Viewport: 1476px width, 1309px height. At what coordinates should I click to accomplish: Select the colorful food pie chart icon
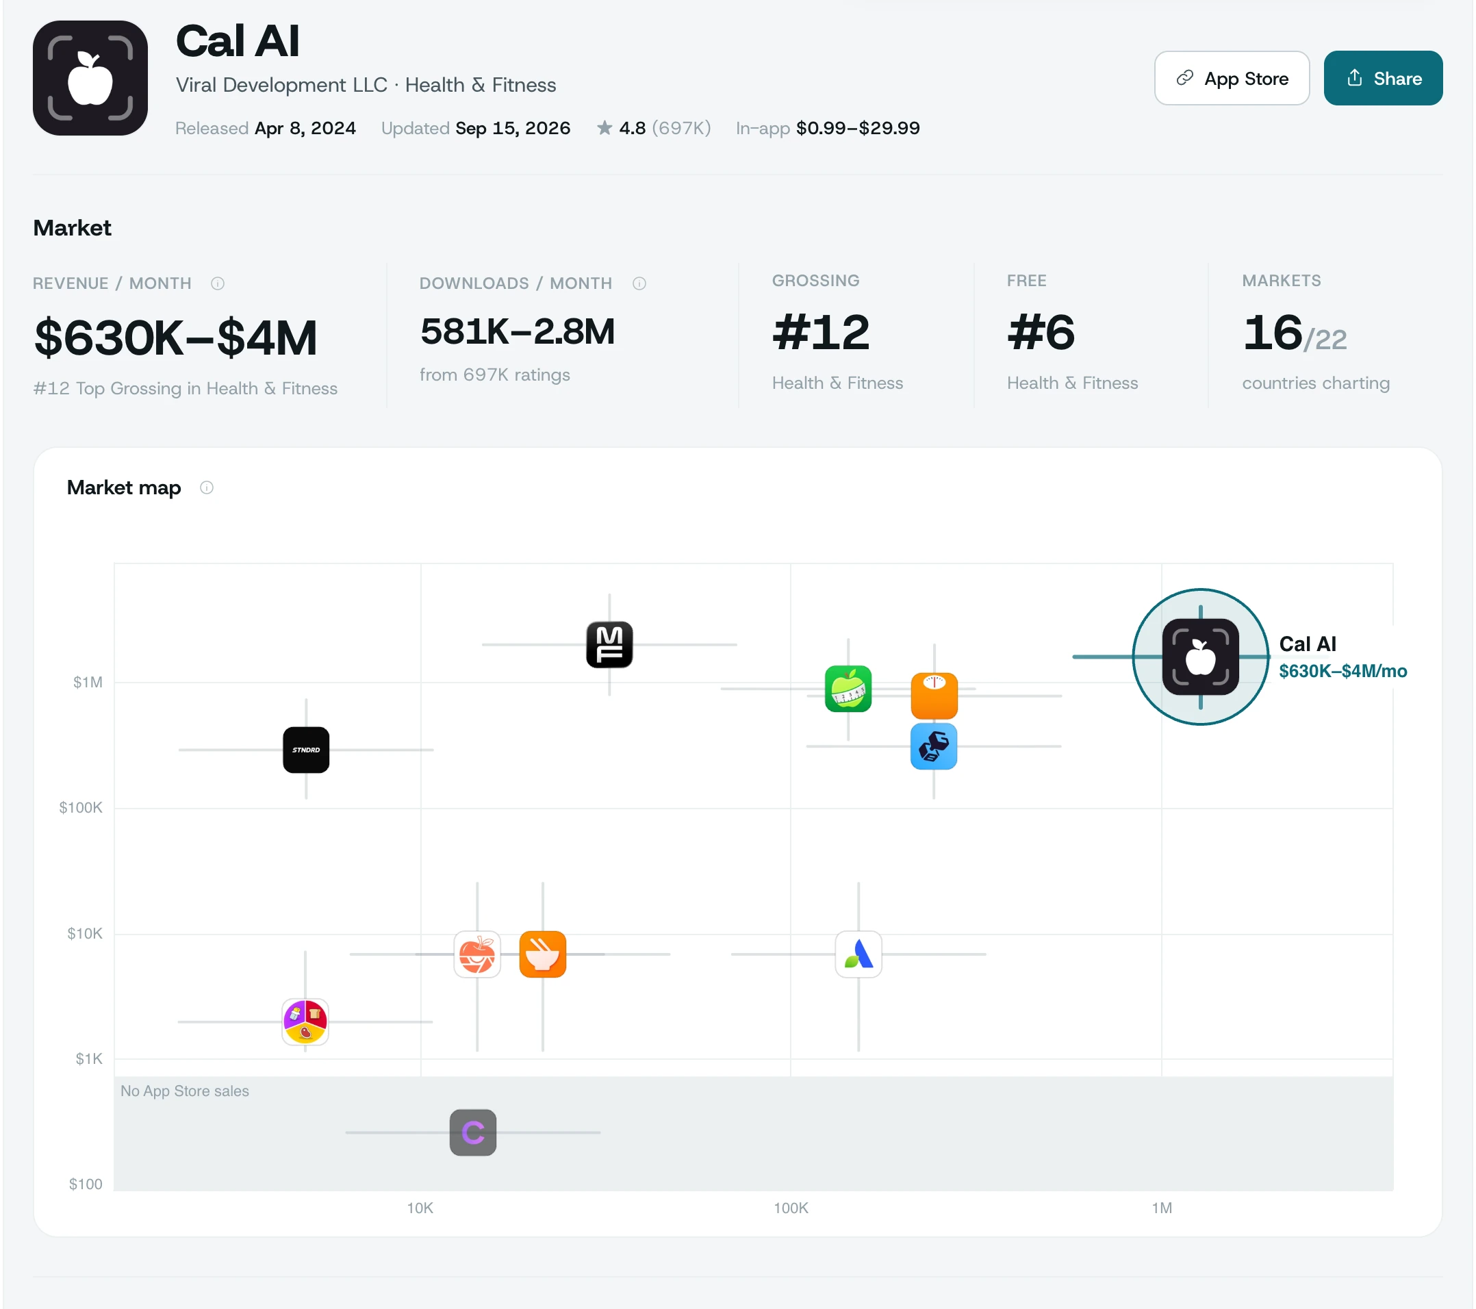pos(305,1021)
